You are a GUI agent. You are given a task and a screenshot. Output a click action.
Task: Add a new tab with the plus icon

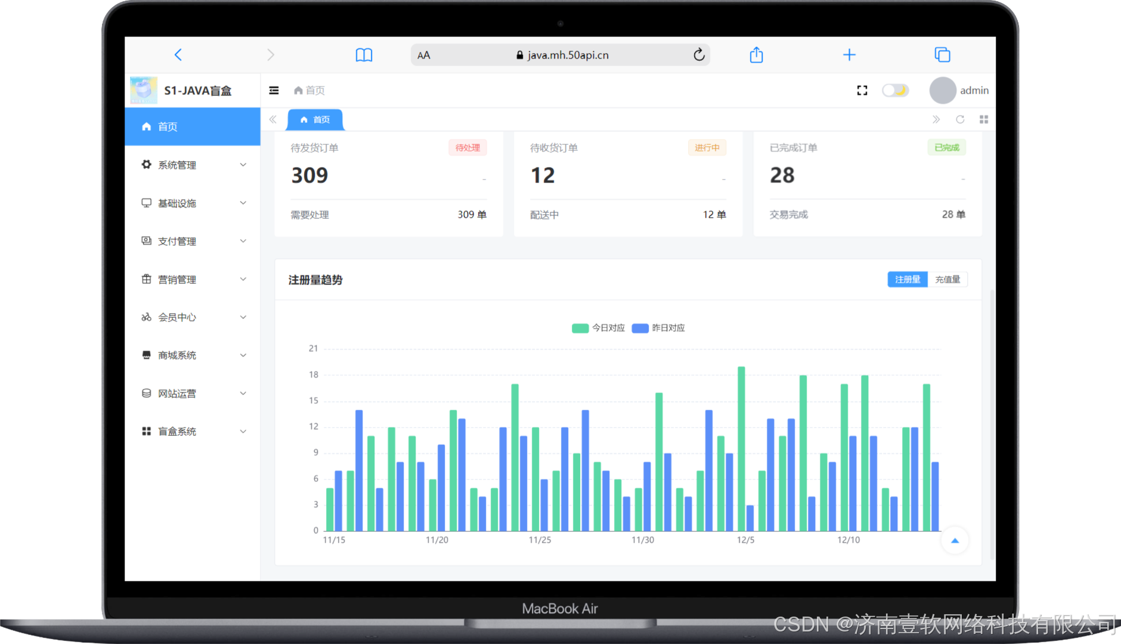(849, 55)
